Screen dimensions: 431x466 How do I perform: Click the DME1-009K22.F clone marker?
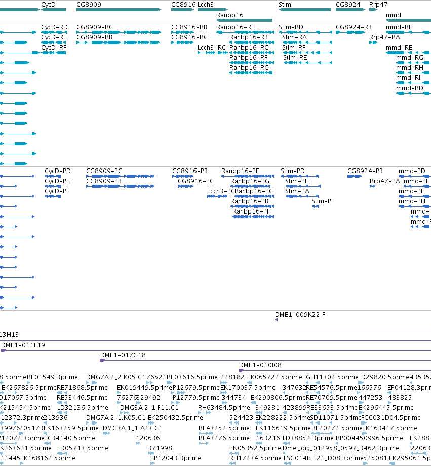tap(277, 320)
